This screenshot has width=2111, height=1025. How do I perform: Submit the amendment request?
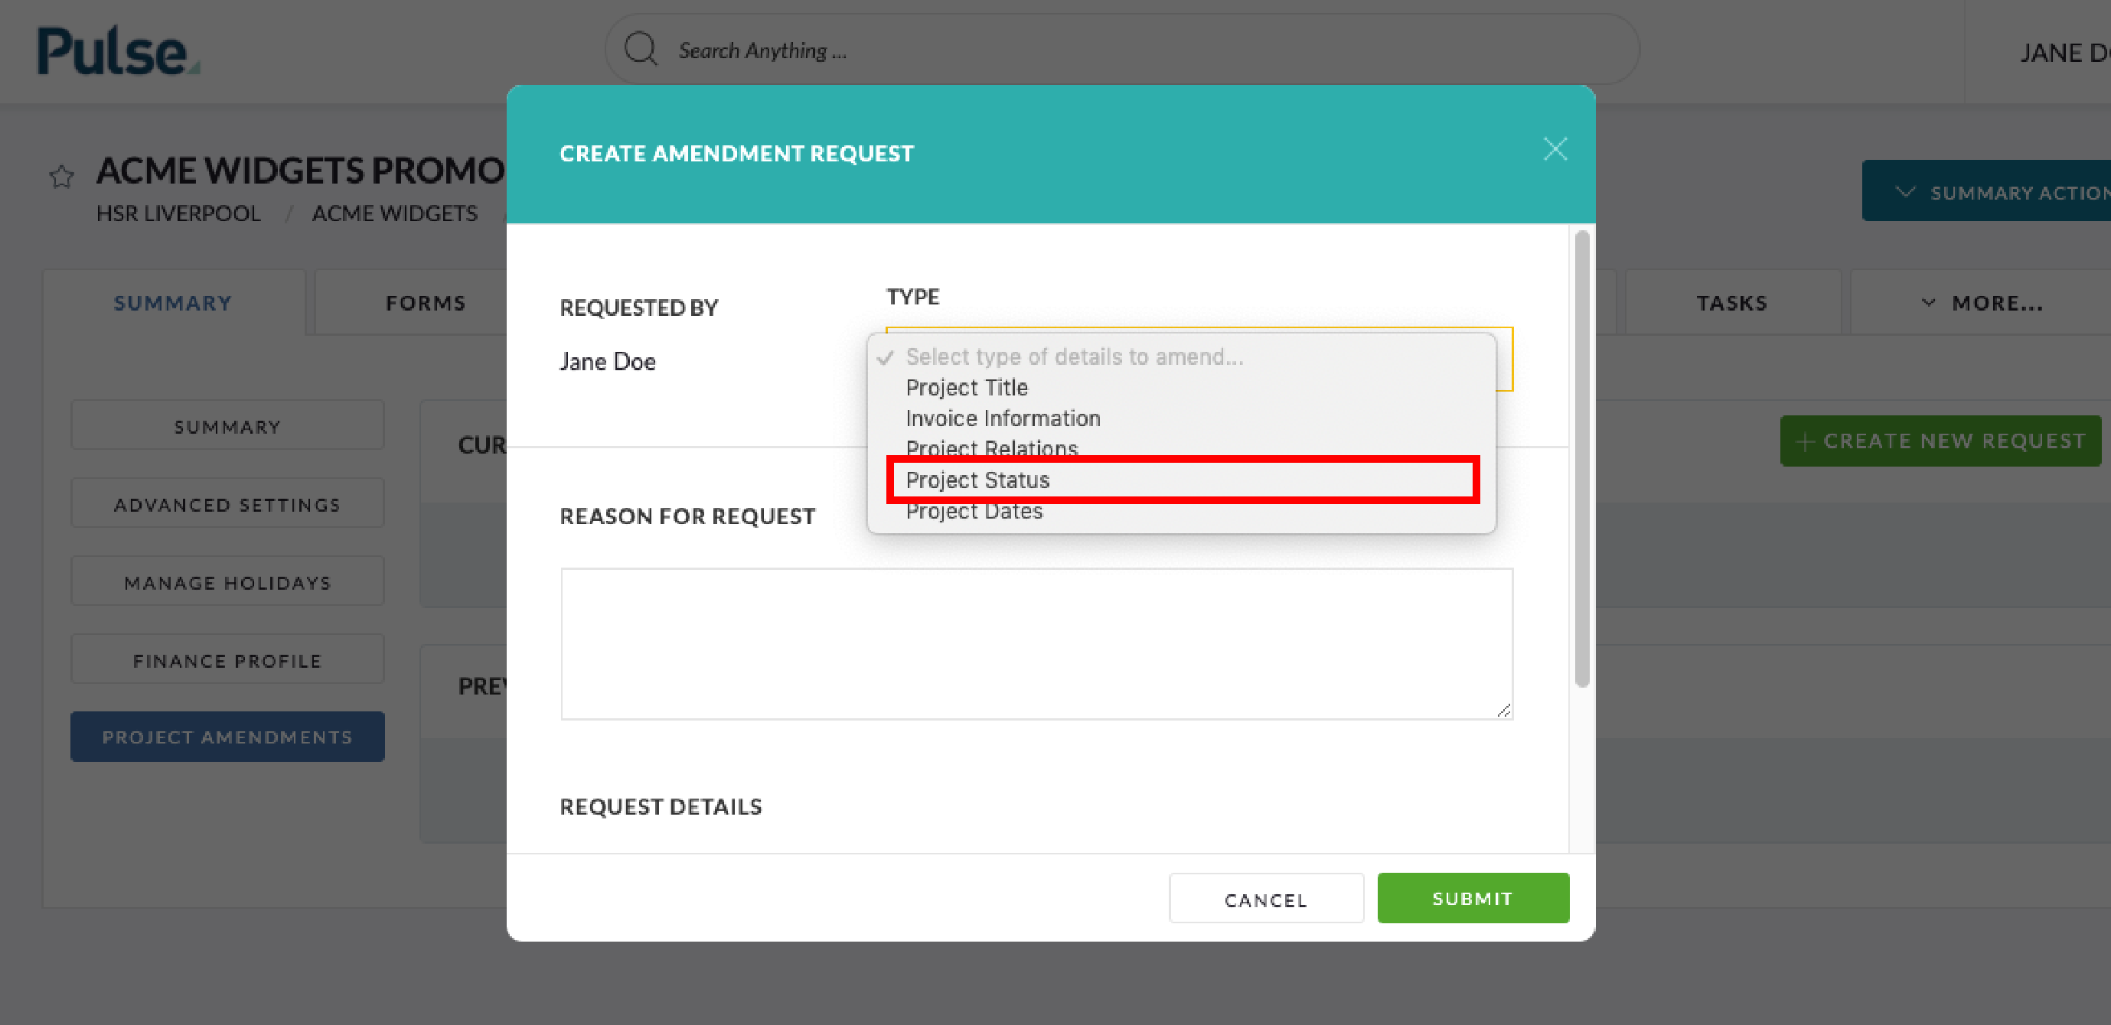(1473, 898)
